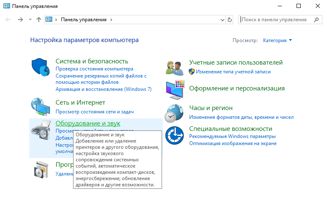Image resolution: width=327 pixels, height=213 pixels.
Task: Click the Clock and Region globe icon
Action: point(175,113)
